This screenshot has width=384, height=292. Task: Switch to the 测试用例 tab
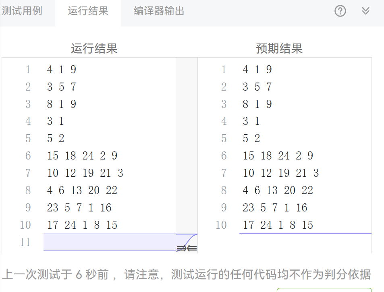[x=22, y=11]
